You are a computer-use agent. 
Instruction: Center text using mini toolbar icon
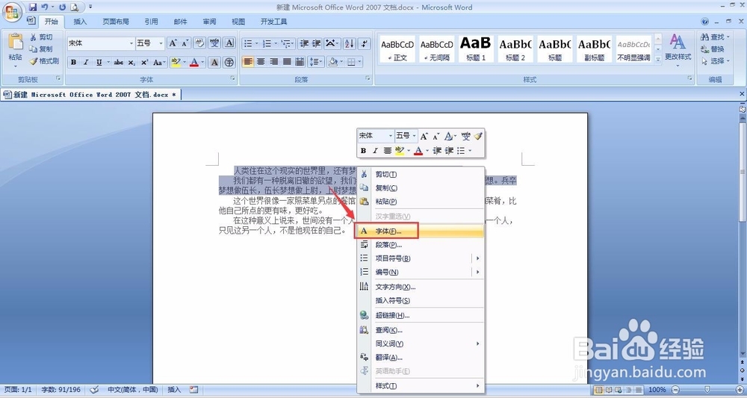coord(387,150)
